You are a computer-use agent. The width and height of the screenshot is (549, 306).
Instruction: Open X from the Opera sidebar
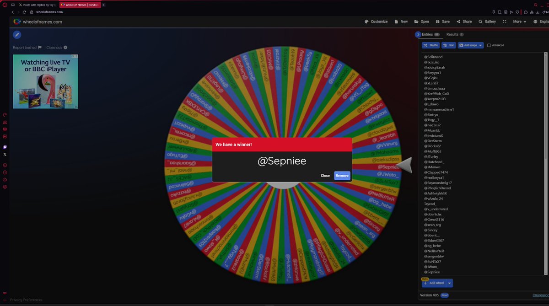pyautogui.click(x=5, y=155)
